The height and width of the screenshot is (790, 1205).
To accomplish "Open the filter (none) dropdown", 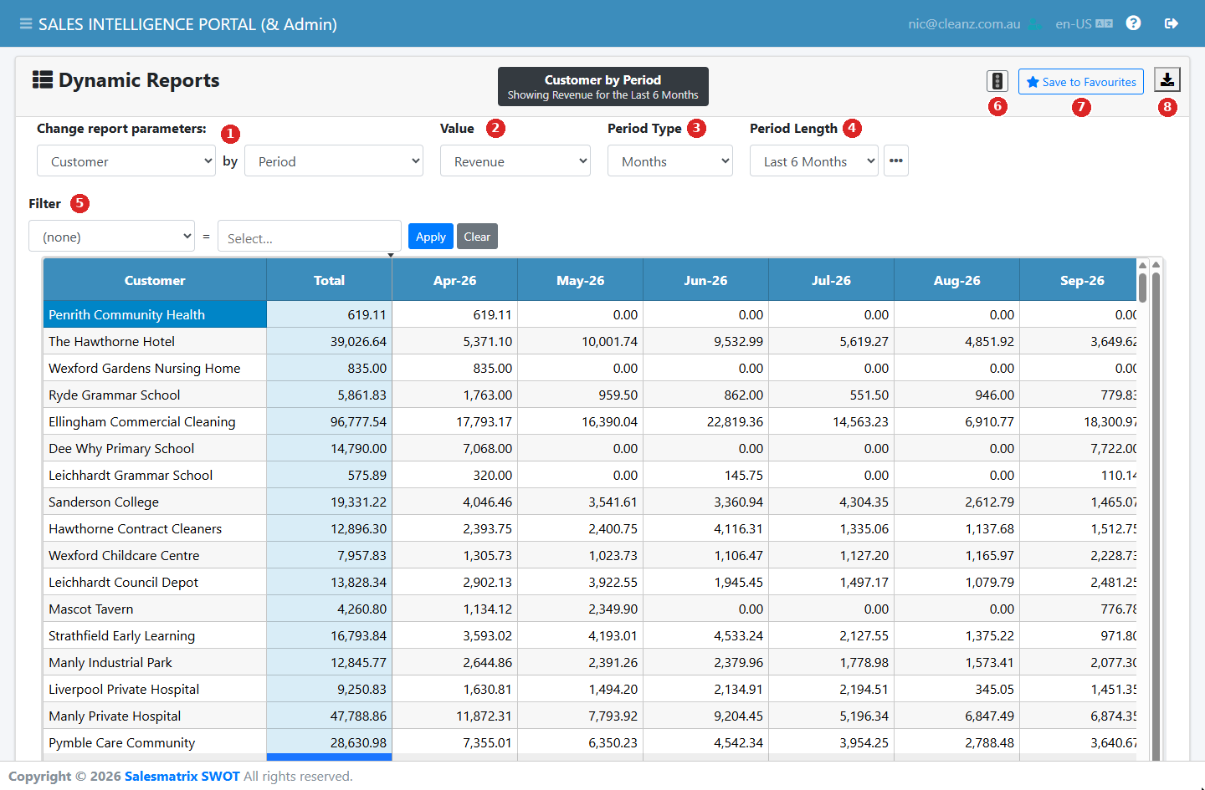I will click(111, 236).
